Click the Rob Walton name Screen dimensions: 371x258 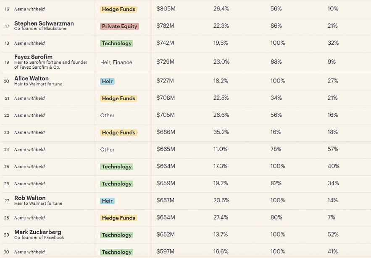30,198
